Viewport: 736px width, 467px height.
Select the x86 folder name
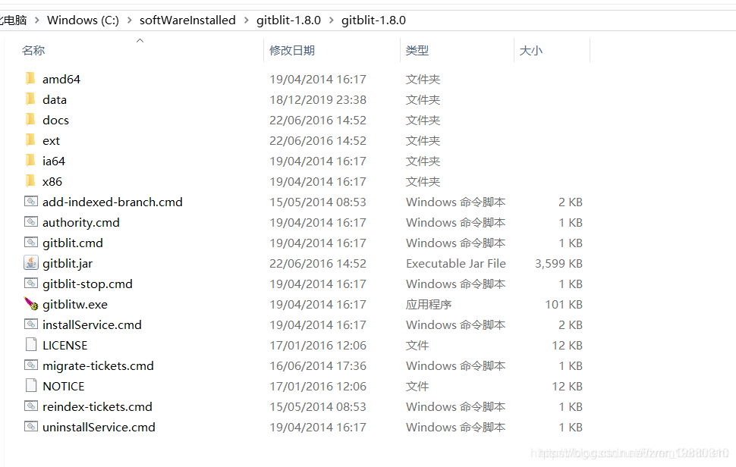tap(52, 181)
